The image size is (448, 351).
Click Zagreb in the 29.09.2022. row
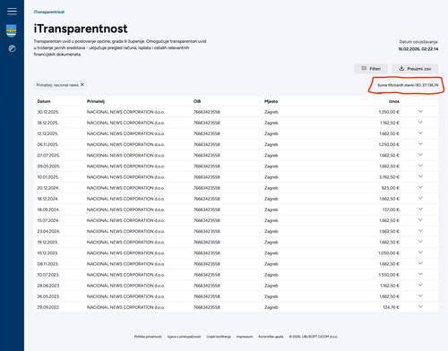[x=271, y=307]
